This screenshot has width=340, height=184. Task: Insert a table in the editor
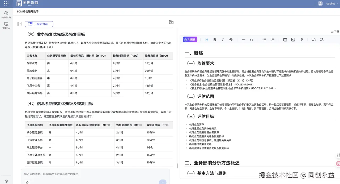coord(285,40)
